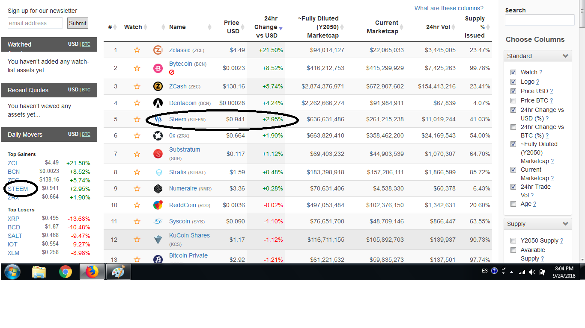Image resolution: width=585 pixels, height=328 pixels.
Task: Star Dentacoin to add to watchlist
Action: [x=137, y=103]
